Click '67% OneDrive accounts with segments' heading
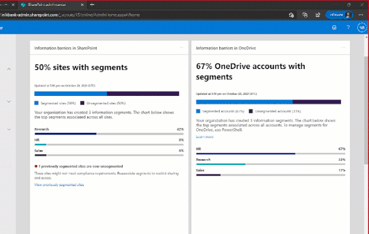This screenshot has height=234, width=369. point(250,71)
